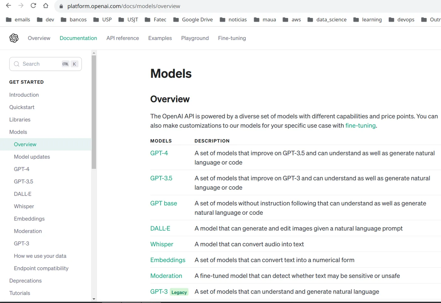Open the emails bookmark folder
Viewport: 441px width, 303px height.
tap(18, 20)
